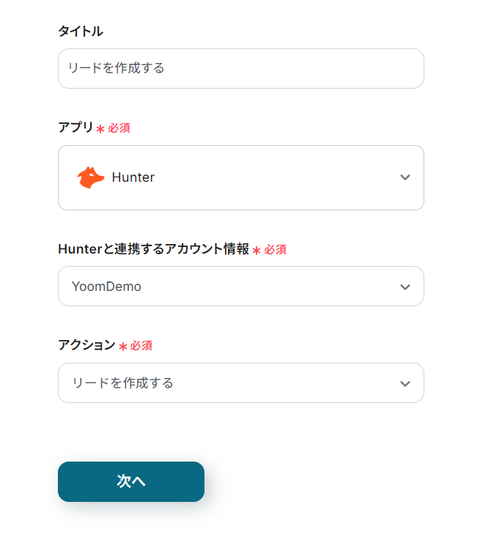Screen dimensions: 491x540
Task: Click the empty area inside the アプリ selector
Action: pos(278,177)
